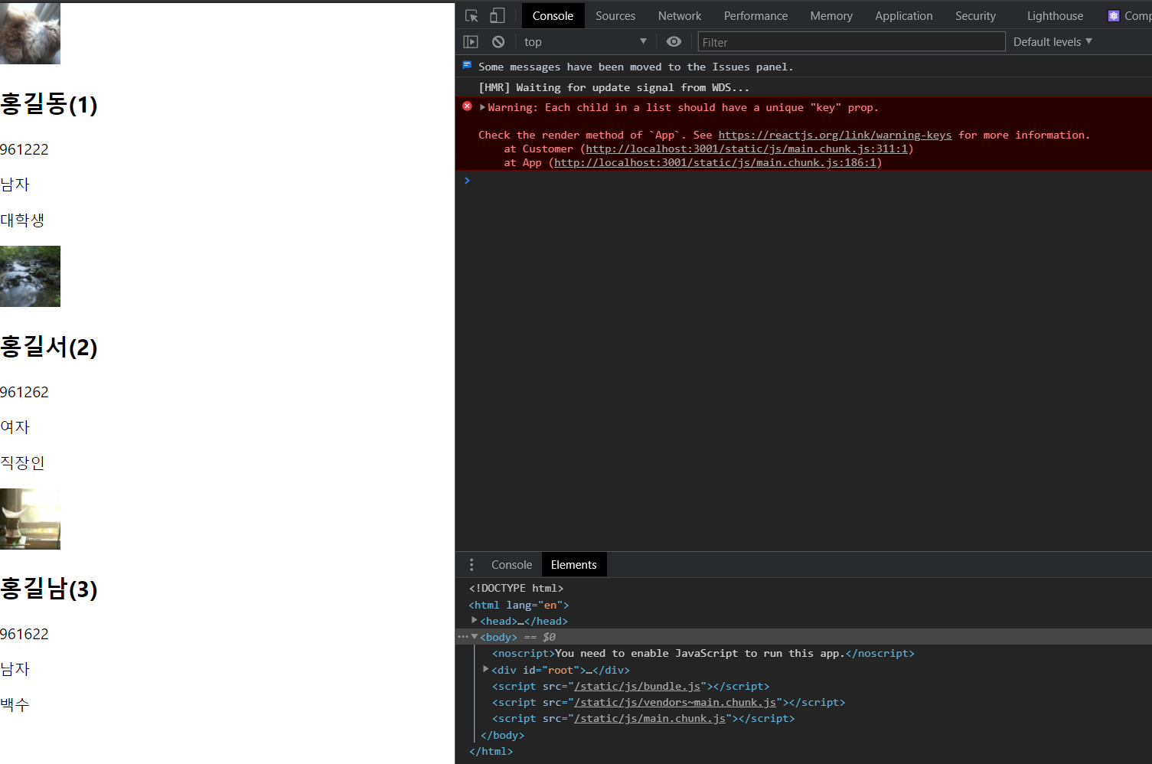Image resolution: width=1152 pixels, height=764 pixels.
Task: Clear console with the ban icon
Action: click(498, 42)
